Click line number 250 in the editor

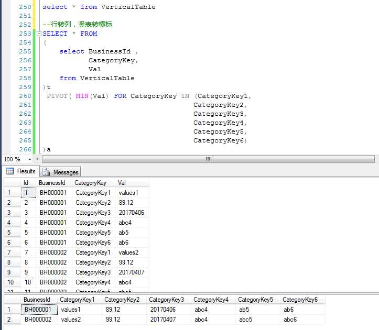(25, 7)
